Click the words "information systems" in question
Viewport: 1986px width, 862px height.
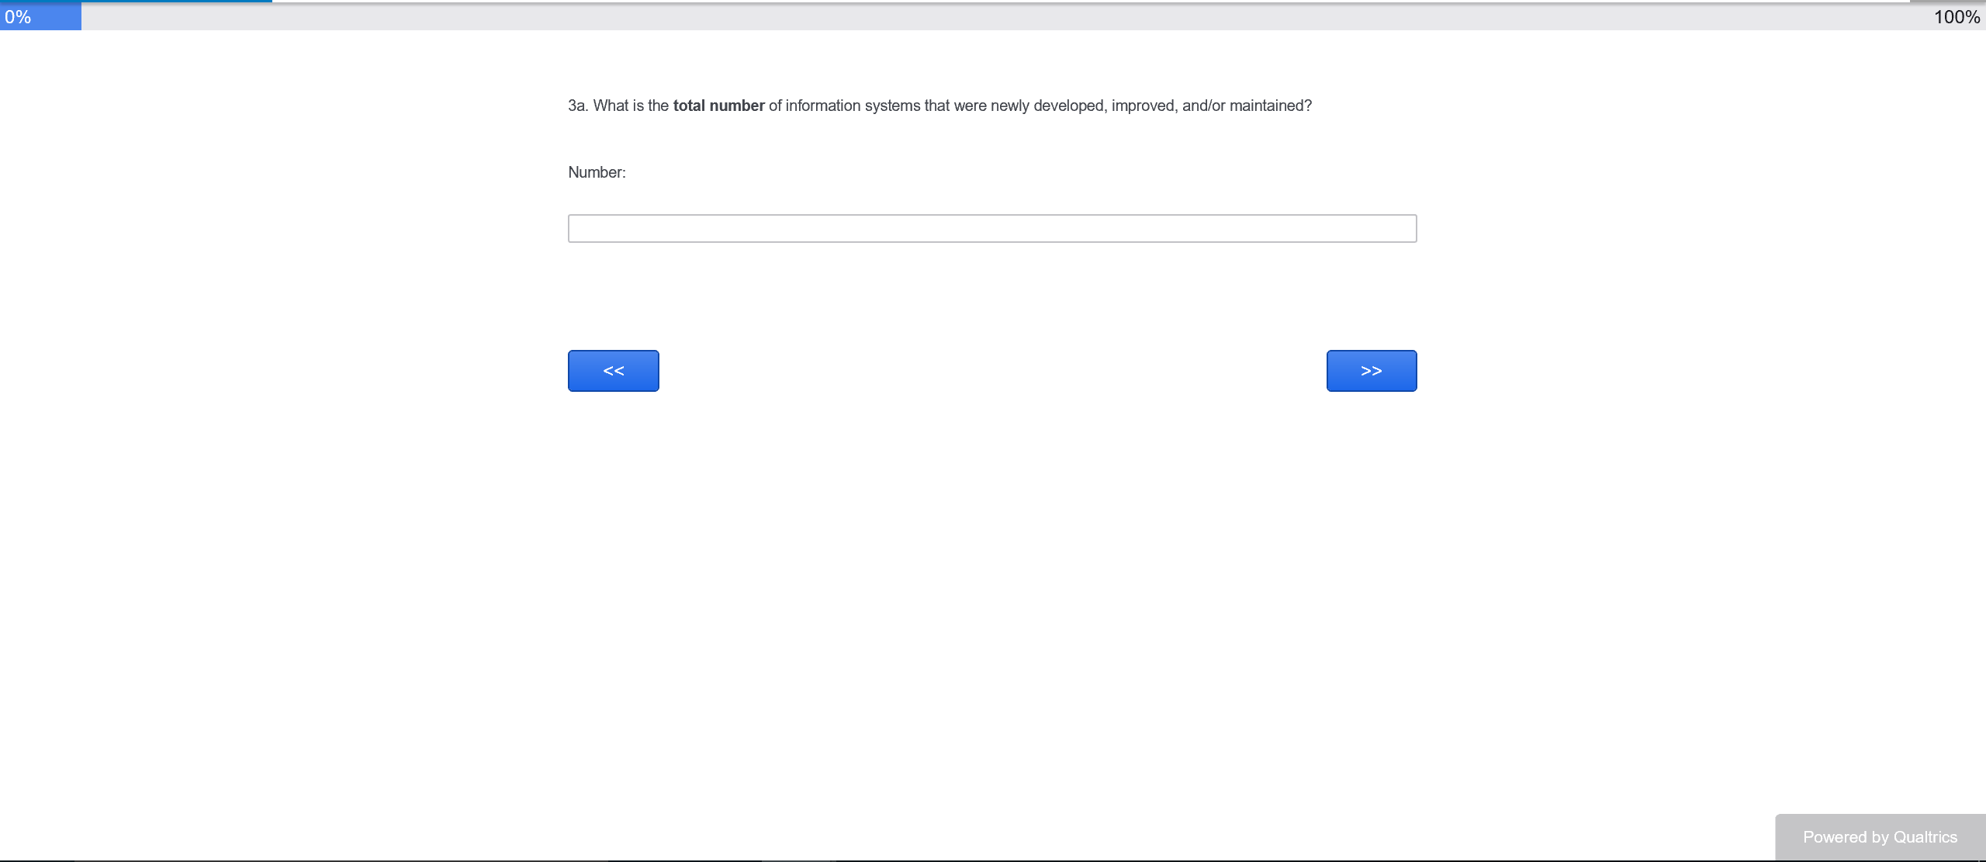coord(853,106)
